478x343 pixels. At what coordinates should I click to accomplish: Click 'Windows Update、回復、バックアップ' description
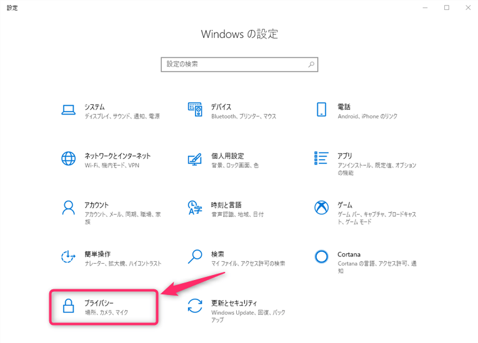248,316
